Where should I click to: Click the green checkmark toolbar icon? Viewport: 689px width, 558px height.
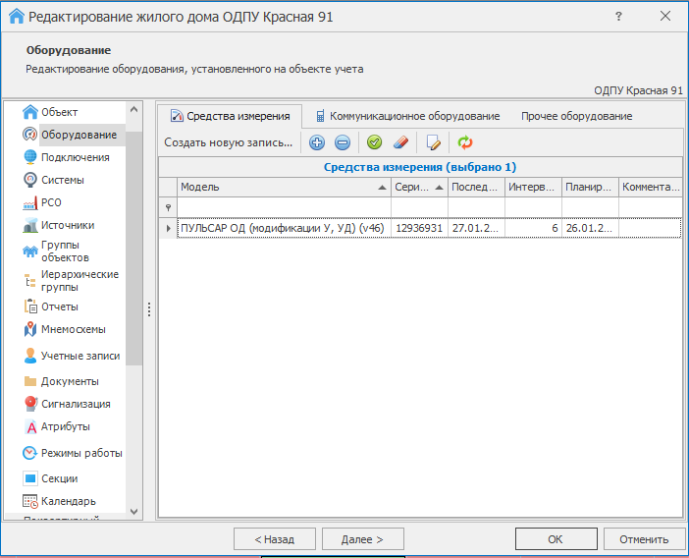[374, 142]
